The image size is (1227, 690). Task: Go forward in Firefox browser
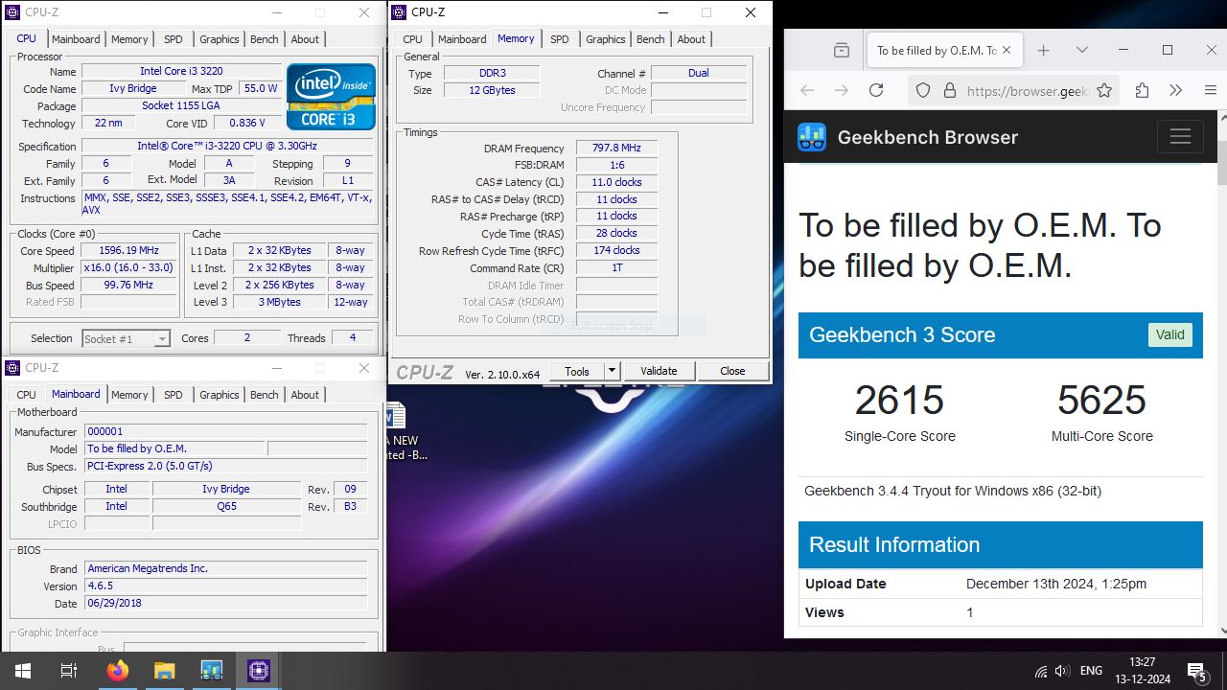[842, 90]
